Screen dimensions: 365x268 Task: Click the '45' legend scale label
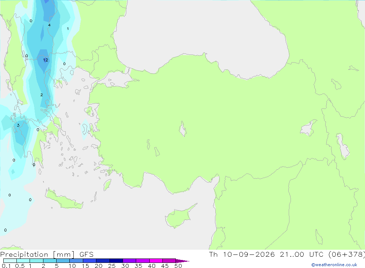[165, 266]
